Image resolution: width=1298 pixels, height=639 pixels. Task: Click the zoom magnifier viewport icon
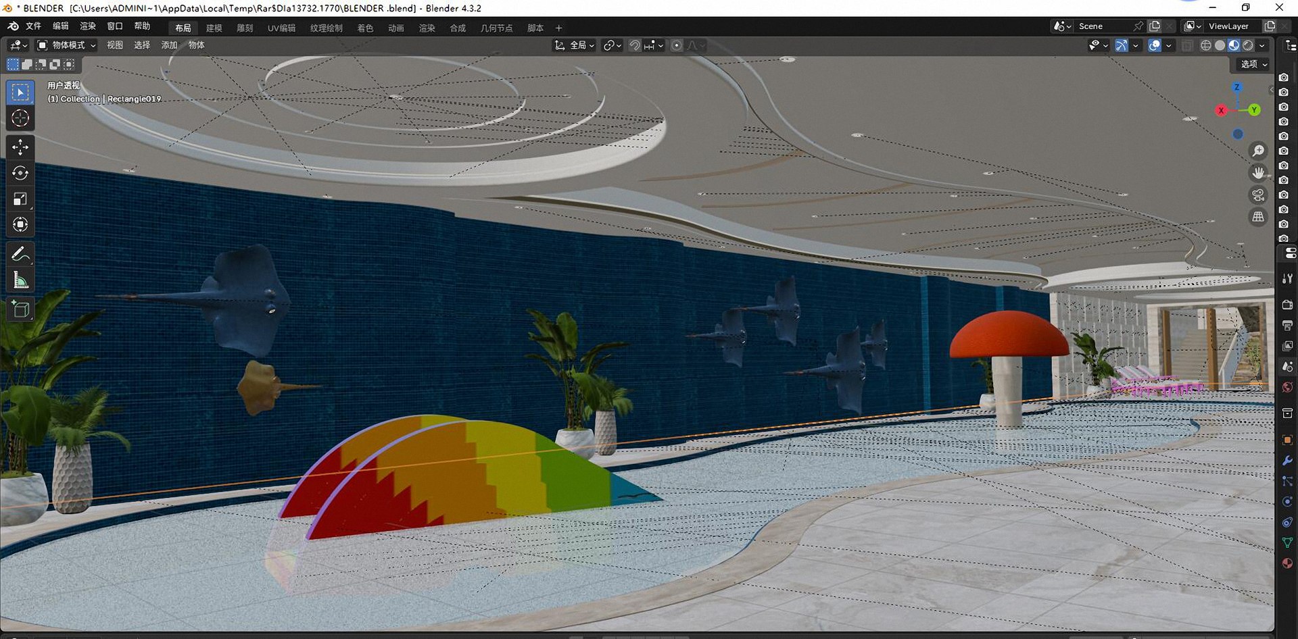coord(1258,151)
